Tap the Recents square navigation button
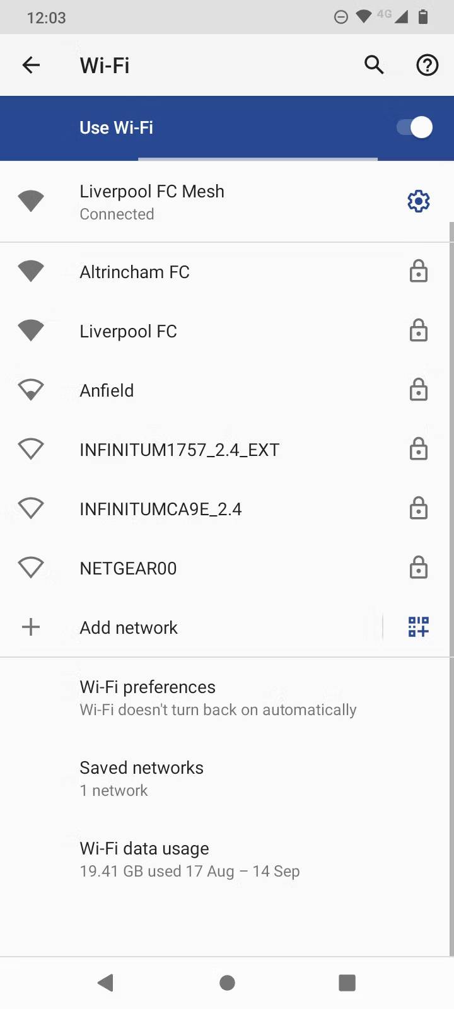 click(x=347, y=983)
